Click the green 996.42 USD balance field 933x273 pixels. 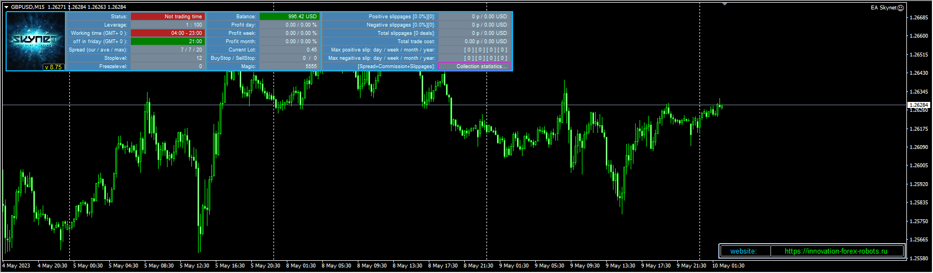288,17
